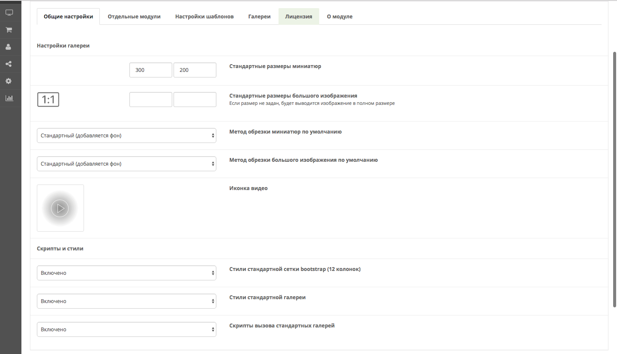The image size is (617, 354).
Task: Open the monitor dashboard icon in sidebar
Action: pos(9,13)
